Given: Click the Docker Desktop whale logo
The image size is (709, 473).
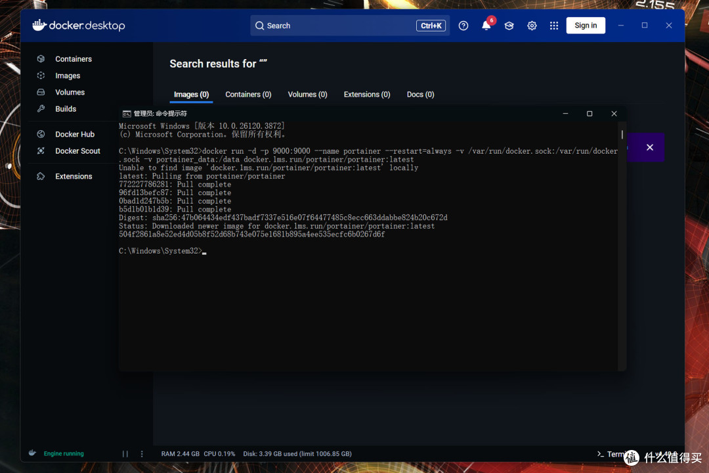Looking at the screenshot, I should 39,25.
